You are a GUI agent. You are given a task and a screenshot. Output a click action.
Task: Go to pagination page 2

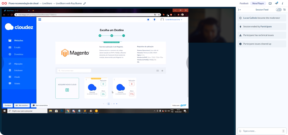112,104
